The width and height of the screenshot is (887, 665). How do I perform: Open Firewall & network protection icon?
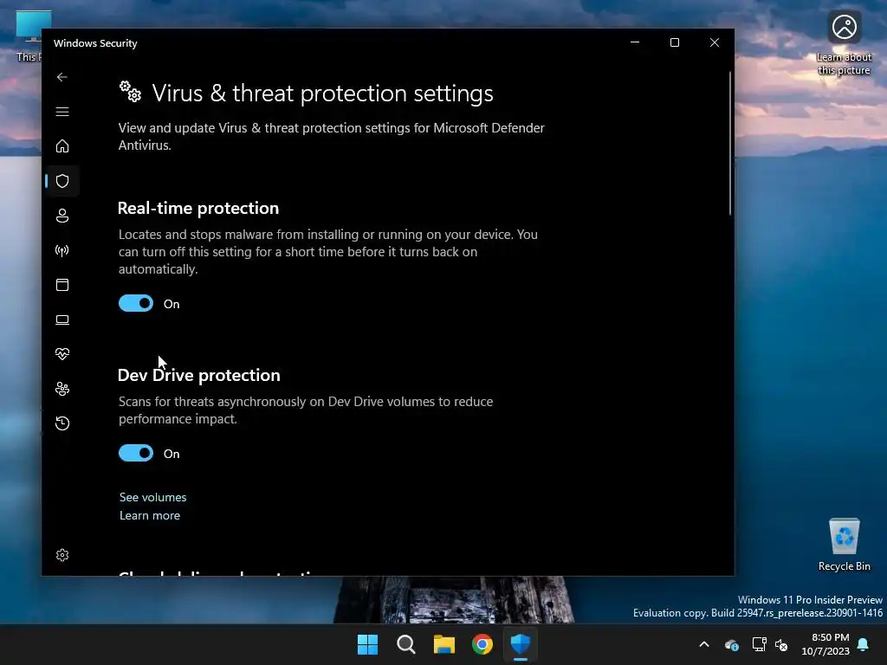tap(62, 250)
